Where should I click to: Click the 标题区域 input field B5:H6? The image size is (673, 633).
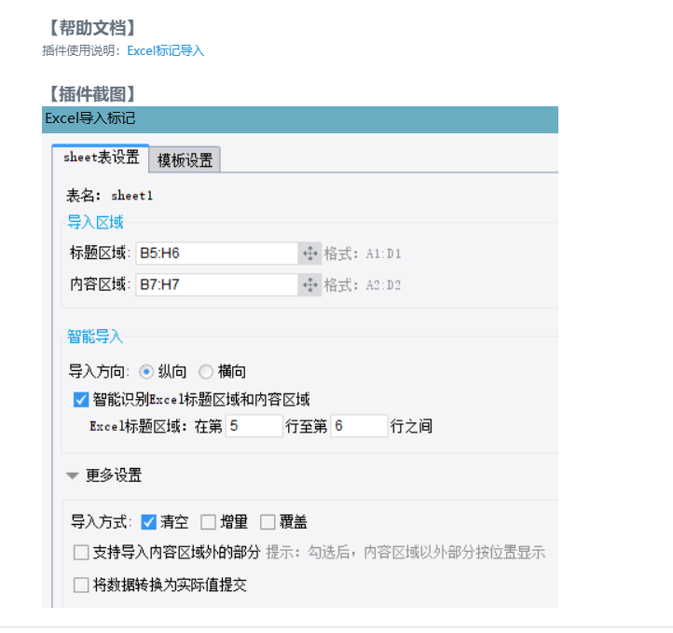coord(216,253)
